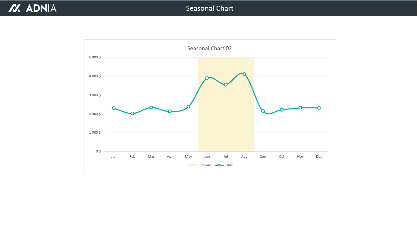Screen dimensions: 417x225
Task: Click the May data point marker
Action: [188, 107]
